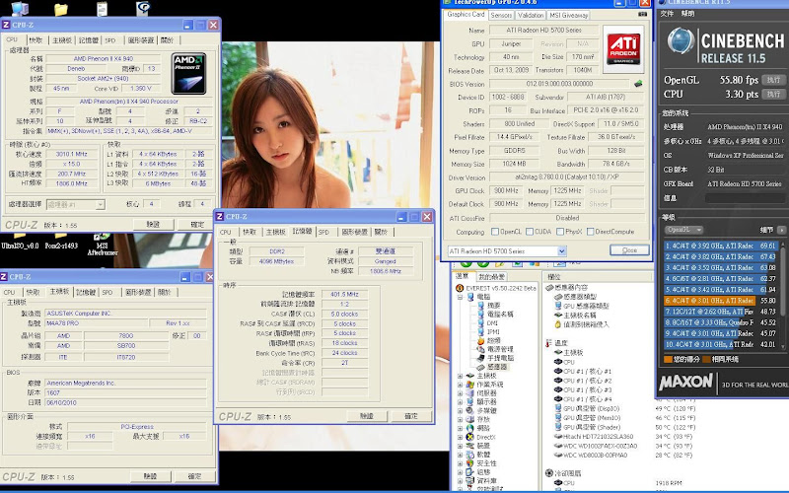This screenshot has height=493, width=789.
Task: Click the CPU-Z Z icon in top title bar
Action: pos(6,25)
